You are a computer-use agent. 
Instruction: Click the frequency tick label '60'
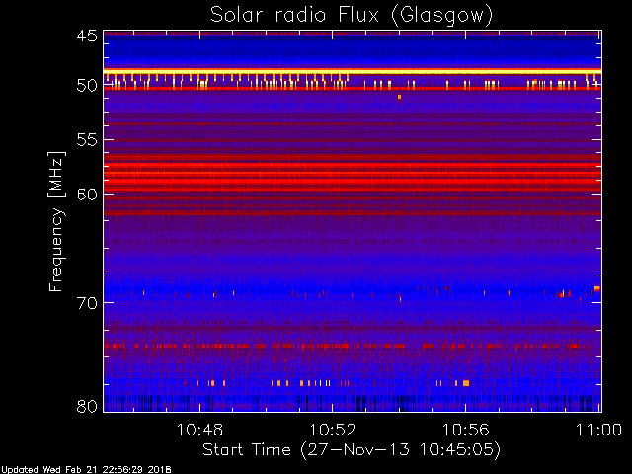coord(87,195)
